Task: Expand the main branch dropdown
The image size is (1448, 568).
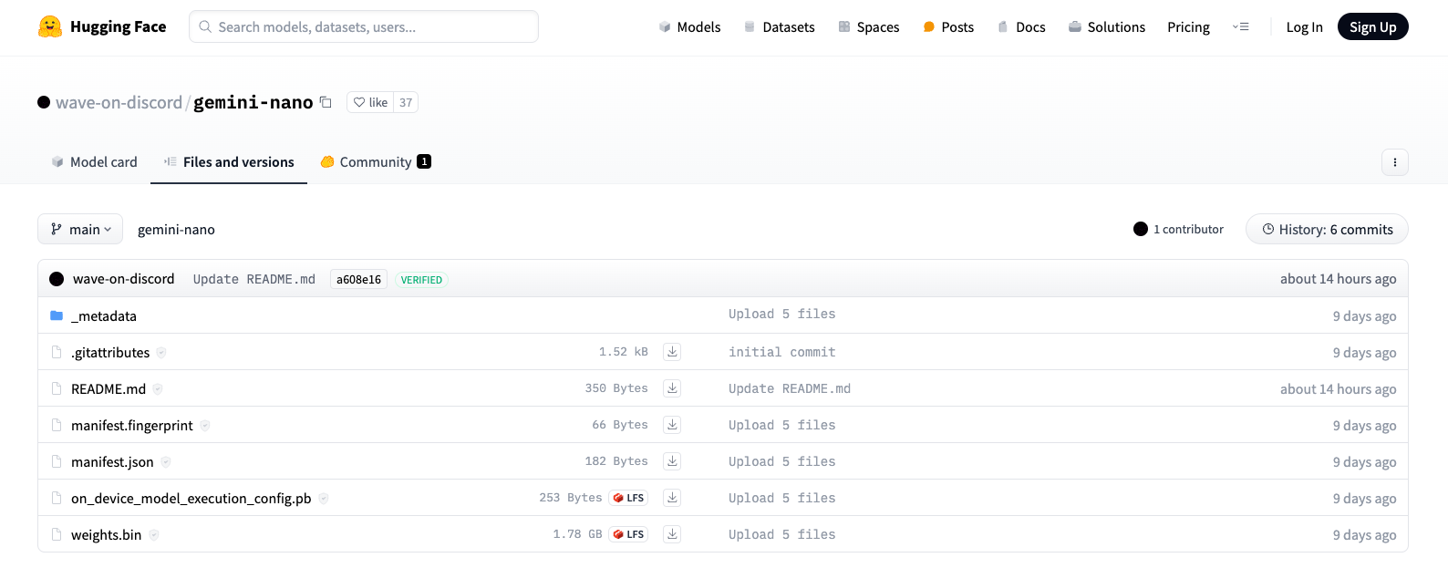Action: point(81,230)
